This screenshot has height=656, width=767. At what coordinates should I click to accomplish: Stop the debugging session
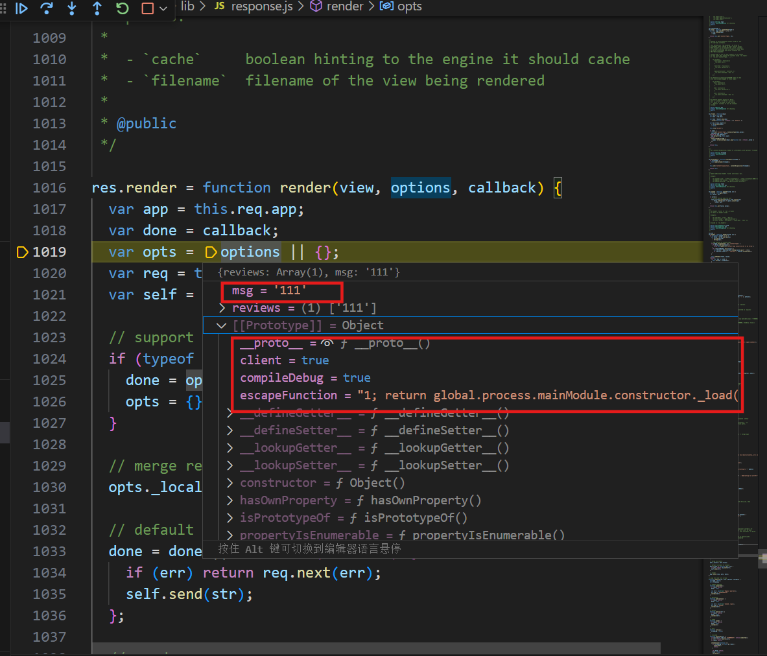click(x=147, y=8)
